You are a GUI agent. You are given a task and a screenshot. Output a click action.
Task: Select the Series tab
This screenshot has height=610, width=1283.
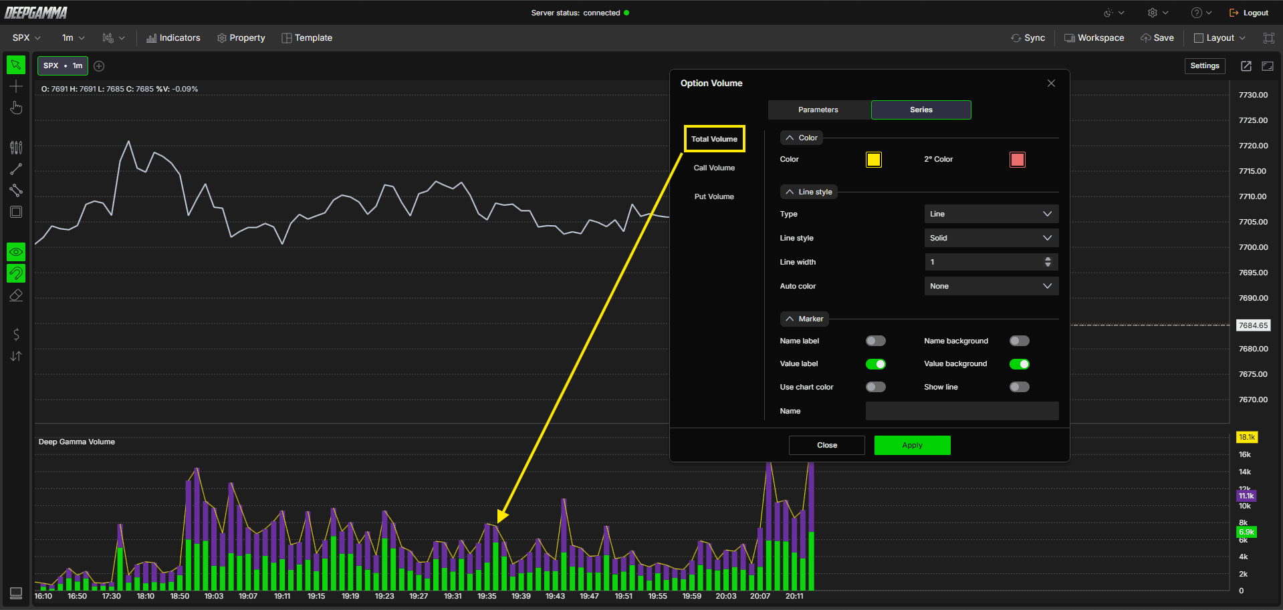921,110
